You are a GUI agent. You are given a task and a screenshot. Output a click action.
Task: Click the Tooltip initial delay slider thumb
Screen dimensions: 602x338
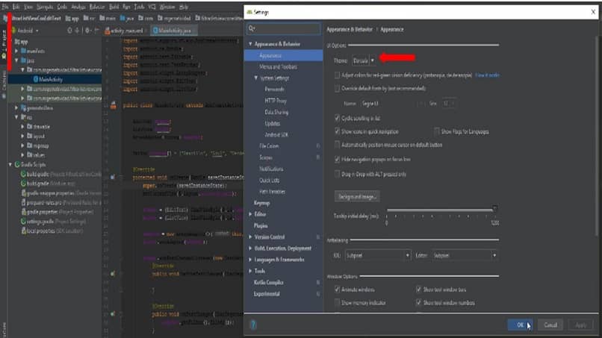pyautogui.click(x=495, y=208)
